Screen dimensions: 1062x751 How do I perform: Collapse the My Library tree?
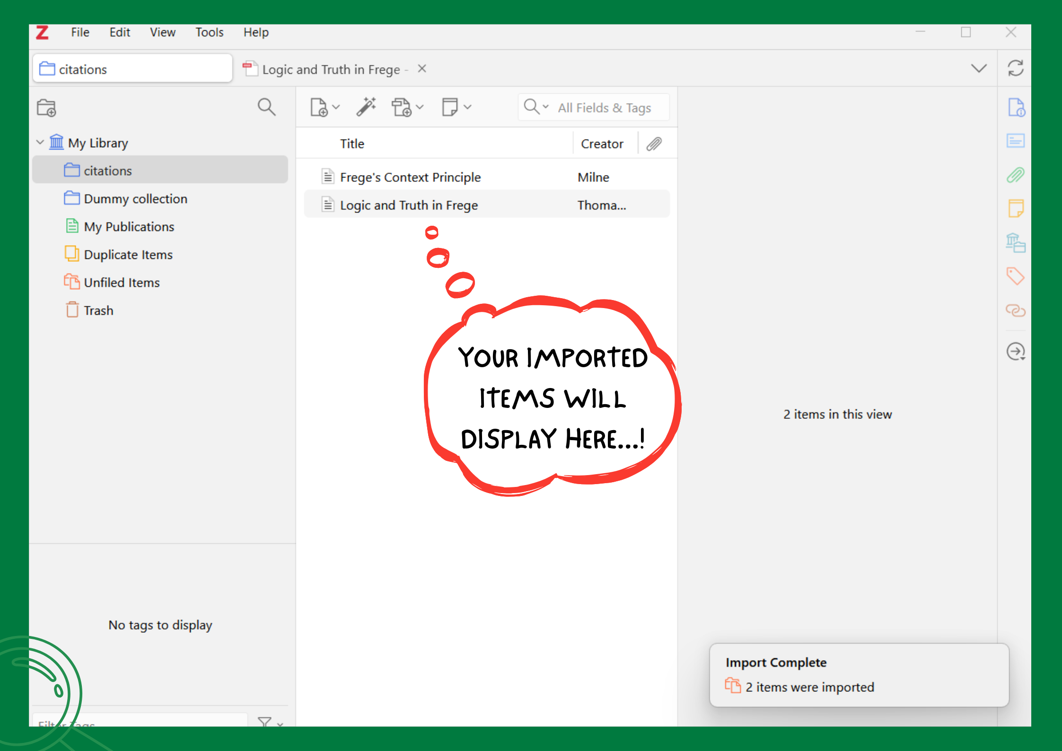[40, 142]
